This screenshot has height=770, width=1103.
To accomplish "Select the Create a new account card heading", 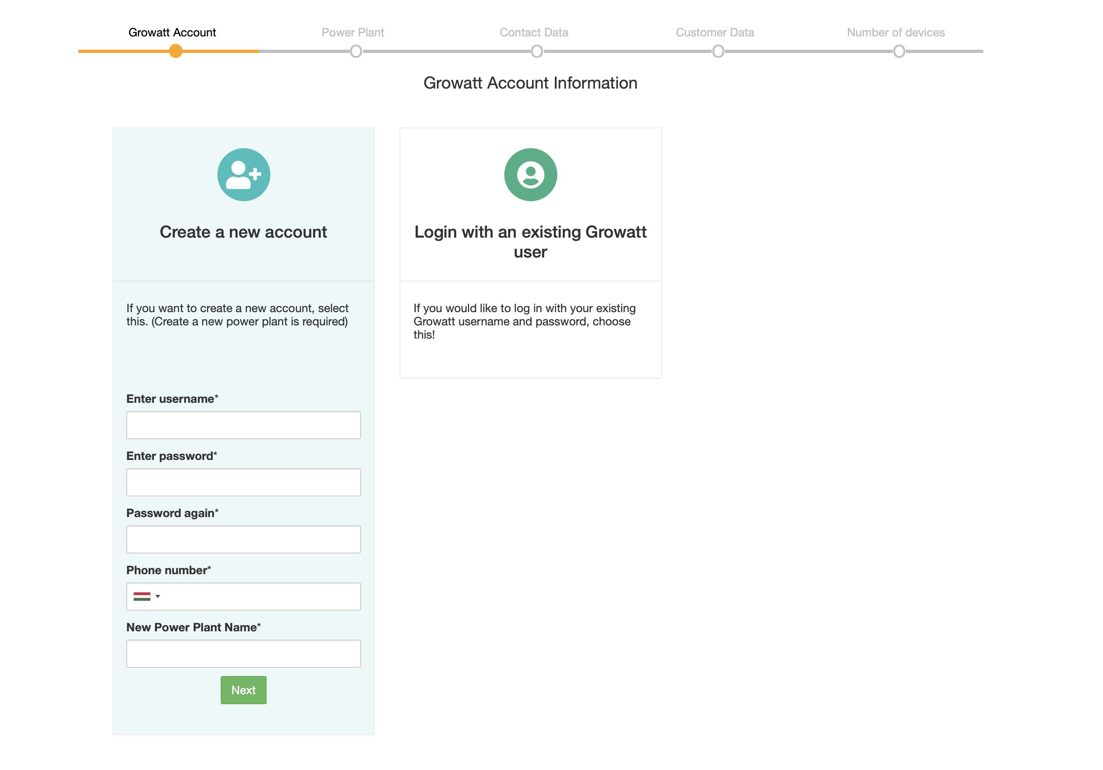I will click(243, 232).
